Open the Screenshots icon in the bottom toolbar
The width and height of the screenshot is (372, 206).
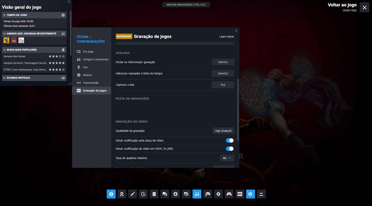coord(186,194)
